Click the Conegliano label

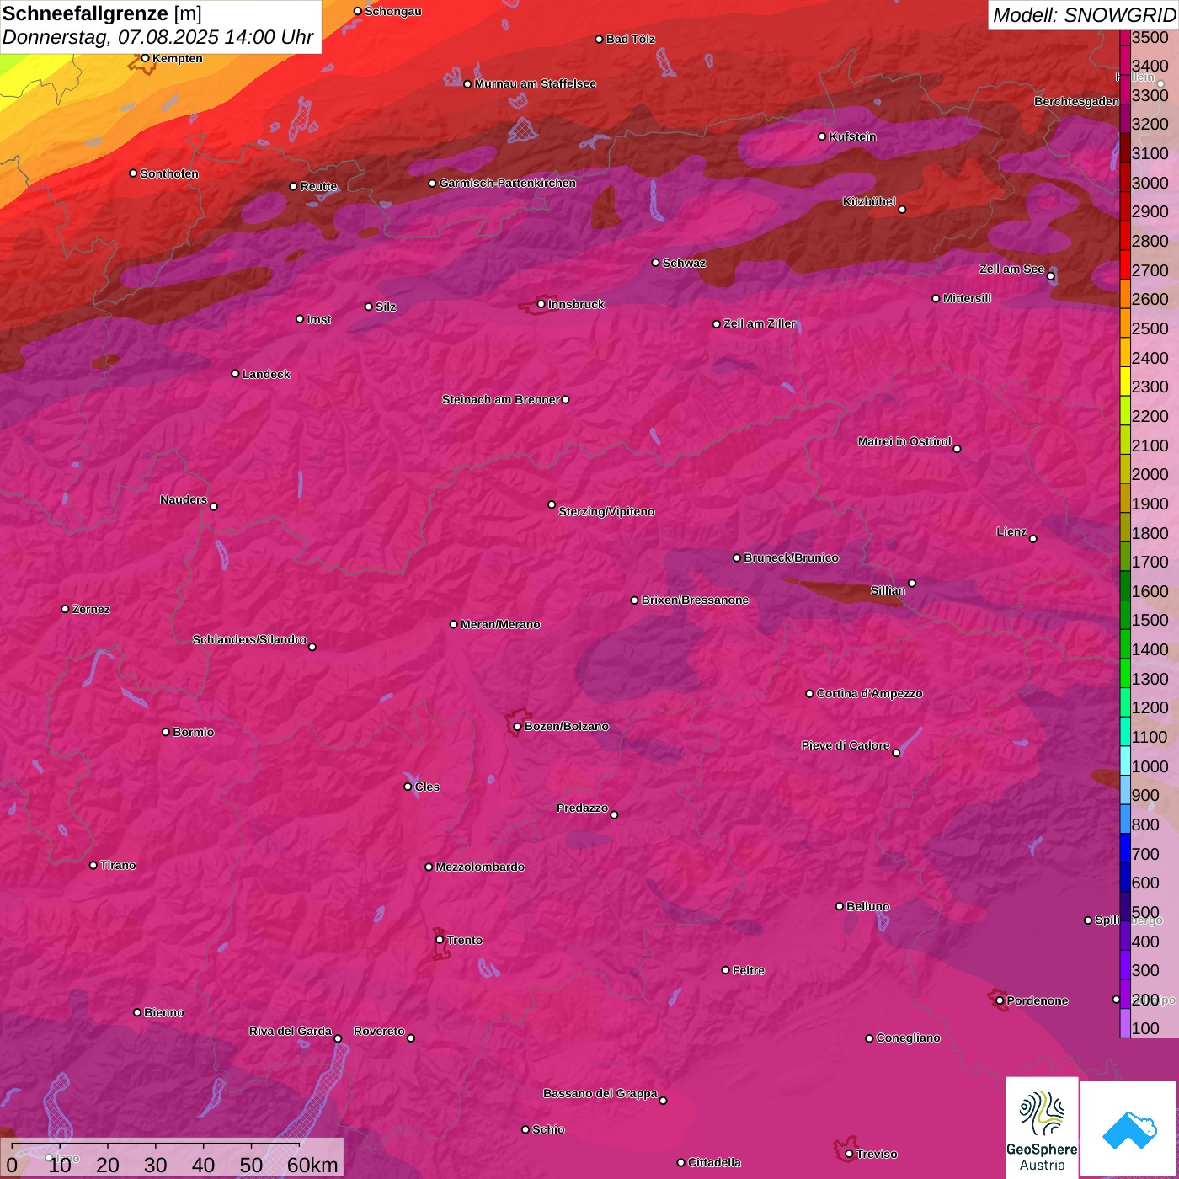coord(908,1038)
